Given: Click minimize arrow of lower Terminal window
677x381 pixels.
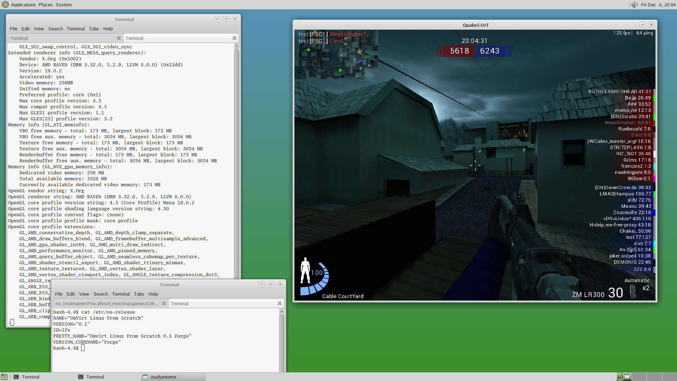Looking at the screenshot, I should click(x=262, y=284).
